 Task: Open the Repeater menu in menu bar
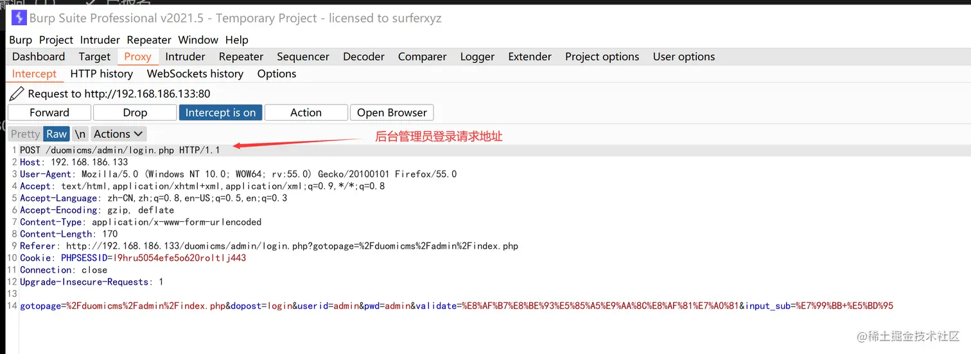coord(149,40)
